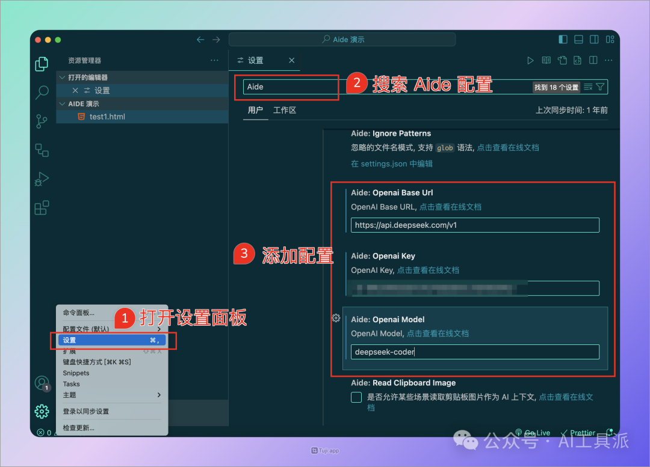Open editor more actions ellipsis
This screenshot has width=650, height=467.
click(x=608, y=61)
